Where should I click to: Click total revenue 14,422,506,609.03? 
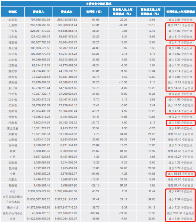tap(38, 219)
